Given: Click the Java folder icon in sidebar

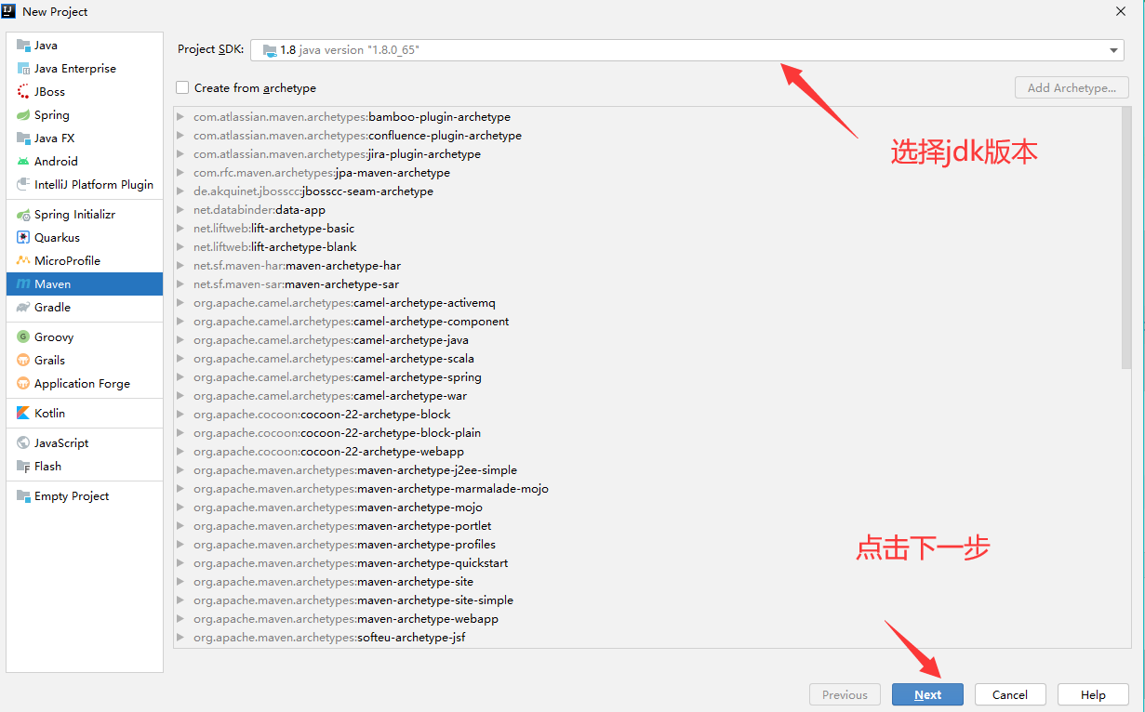Looking at the screenshot, I should (x=23, y=46).
